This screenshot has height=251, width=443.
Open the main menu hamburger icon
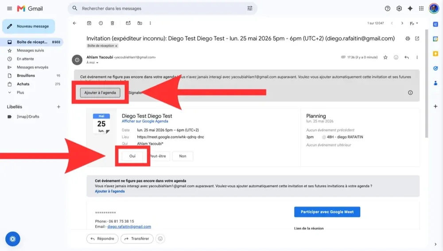point(9,8)
